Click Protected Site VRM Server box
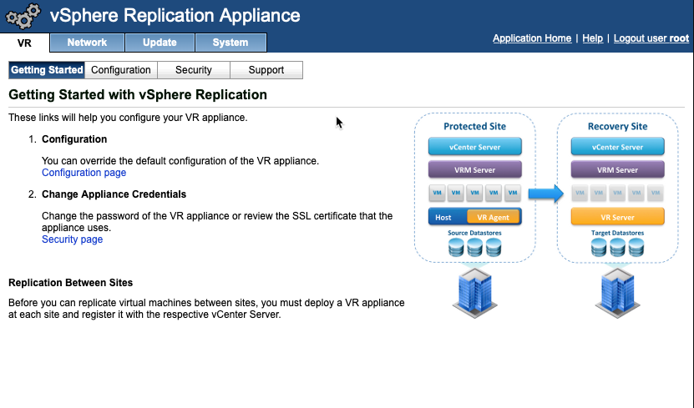 pos(475,169)
